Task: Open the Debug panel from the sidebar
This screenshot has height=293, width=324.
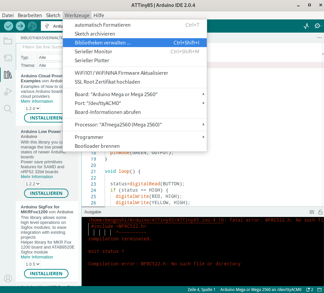Action: tap(8, 92)
